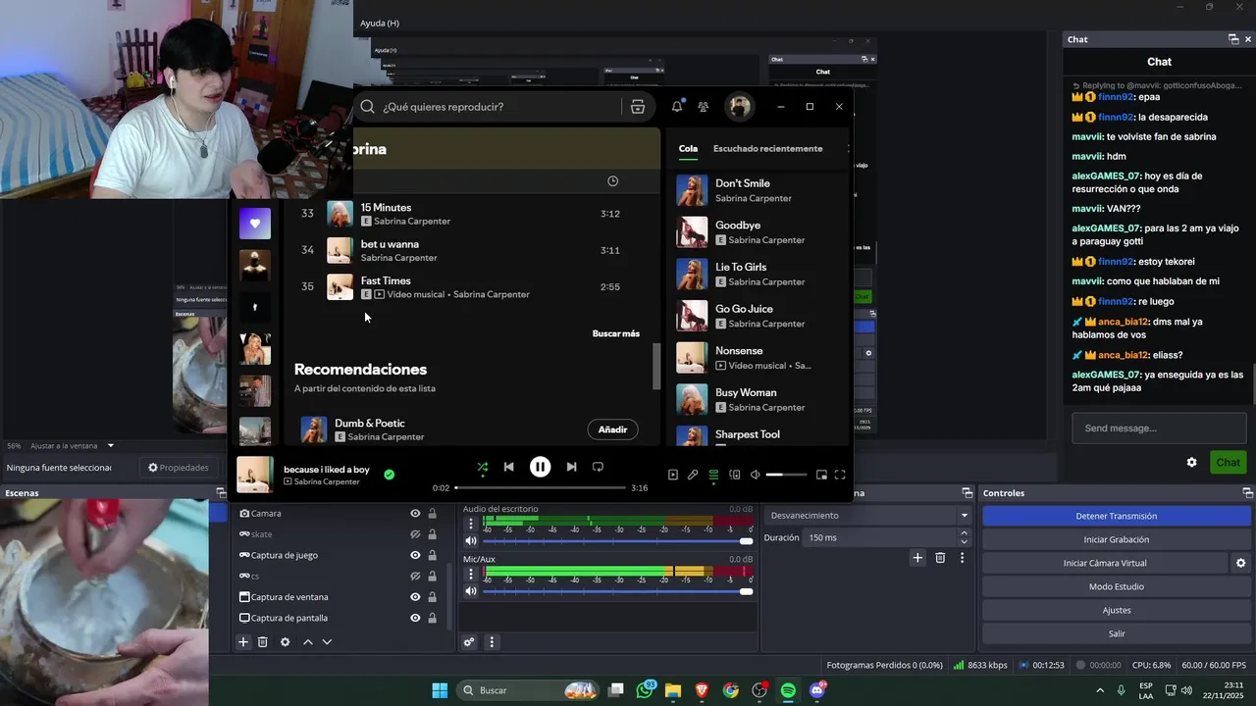Image resolution: width=1256 pixels, height=706 pixels.
Task: Click Iniciar Cámara Virtual button
Action: [1105, 563]
